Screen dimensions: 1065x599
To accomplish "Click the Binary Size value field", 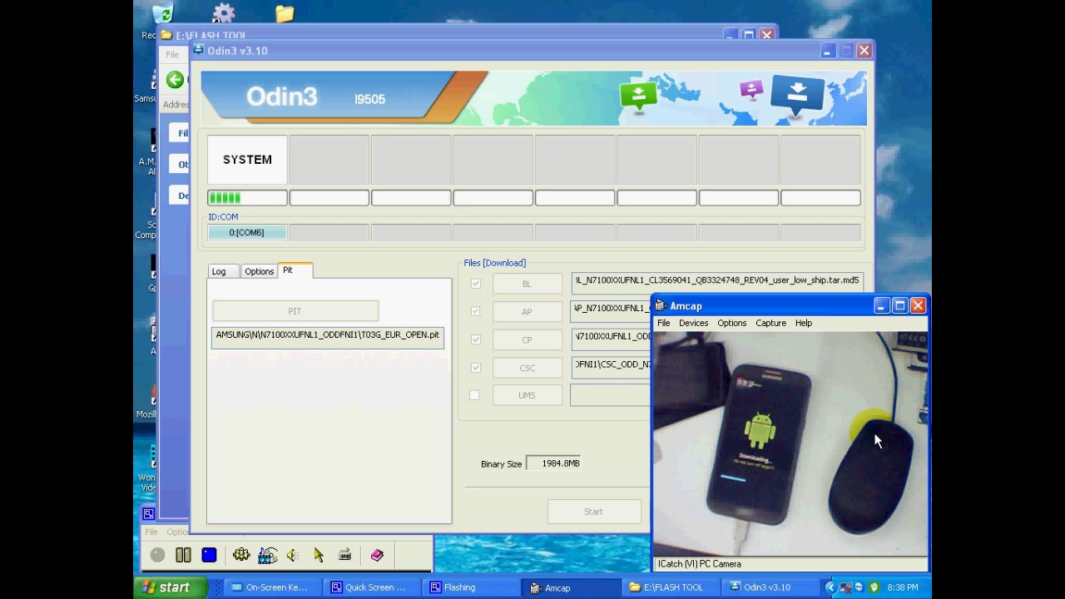I will (553, 463).
